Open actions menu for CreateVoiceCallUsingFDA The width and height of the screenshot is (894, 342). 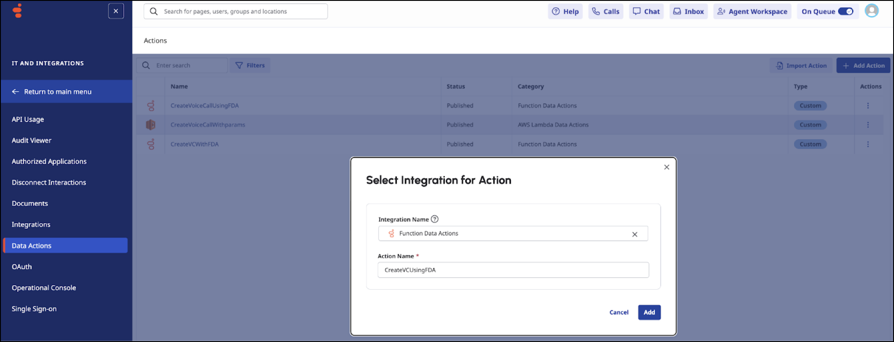[868, 106]
